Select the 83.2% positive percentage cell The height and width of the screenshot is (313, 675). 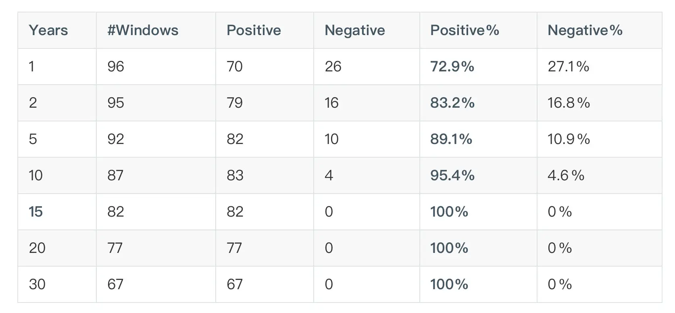(452, 103)
